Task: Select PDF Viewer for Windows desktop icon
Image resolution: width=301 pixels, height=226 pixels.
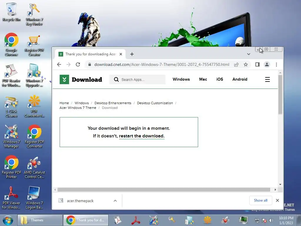Action: pyautogui.click(x=11, y=198)
